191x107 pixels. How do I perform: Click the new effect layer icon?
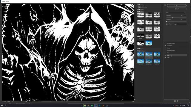(x=175, y=101)
